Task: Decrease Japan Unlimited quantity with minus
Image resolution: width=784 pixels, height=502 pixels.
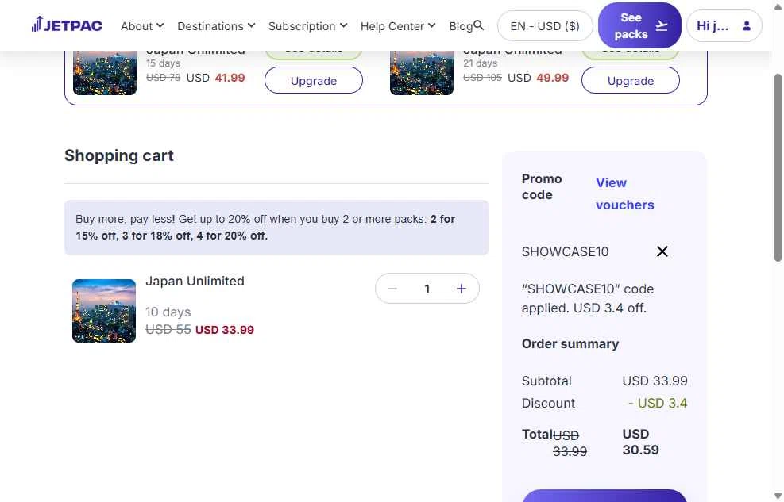Action: point(392,289)
